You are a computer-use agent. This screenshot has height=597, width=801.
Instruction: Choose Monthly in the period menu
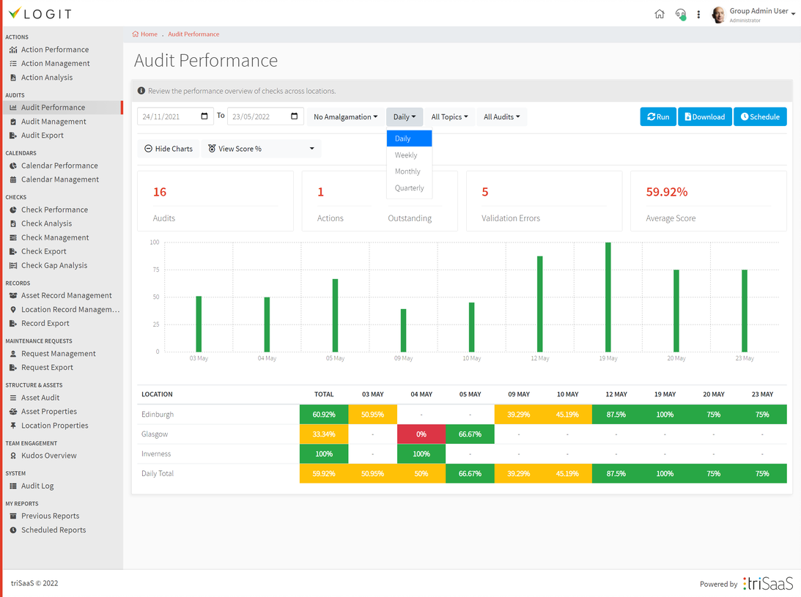click(x=407, y=171)
